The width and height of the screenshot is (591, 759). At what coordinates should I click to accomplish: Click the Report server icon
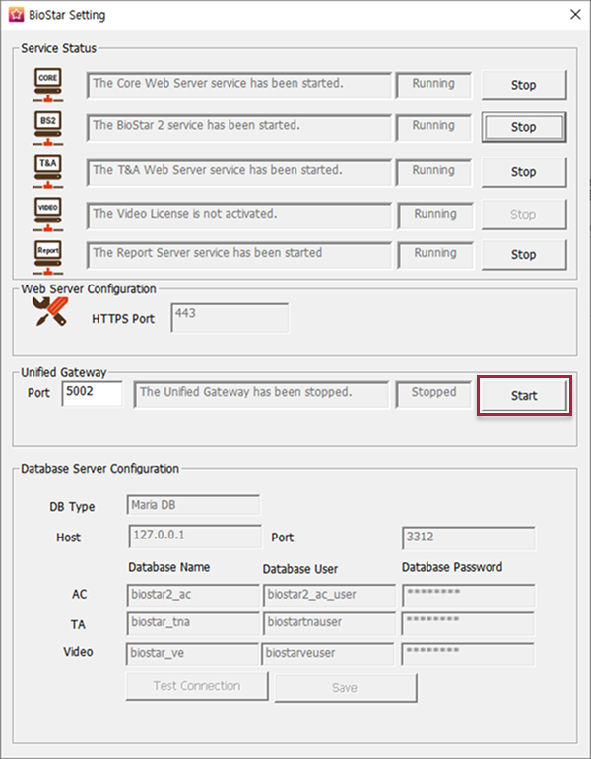coord(47,258)
